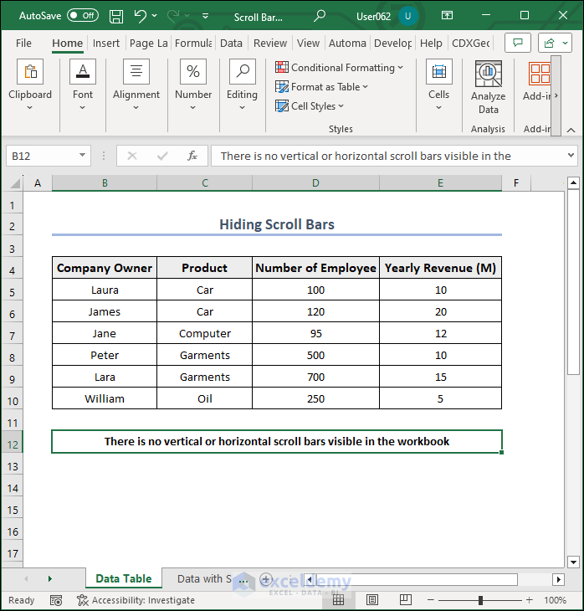Click the William cell

click(x=105, y=398)
